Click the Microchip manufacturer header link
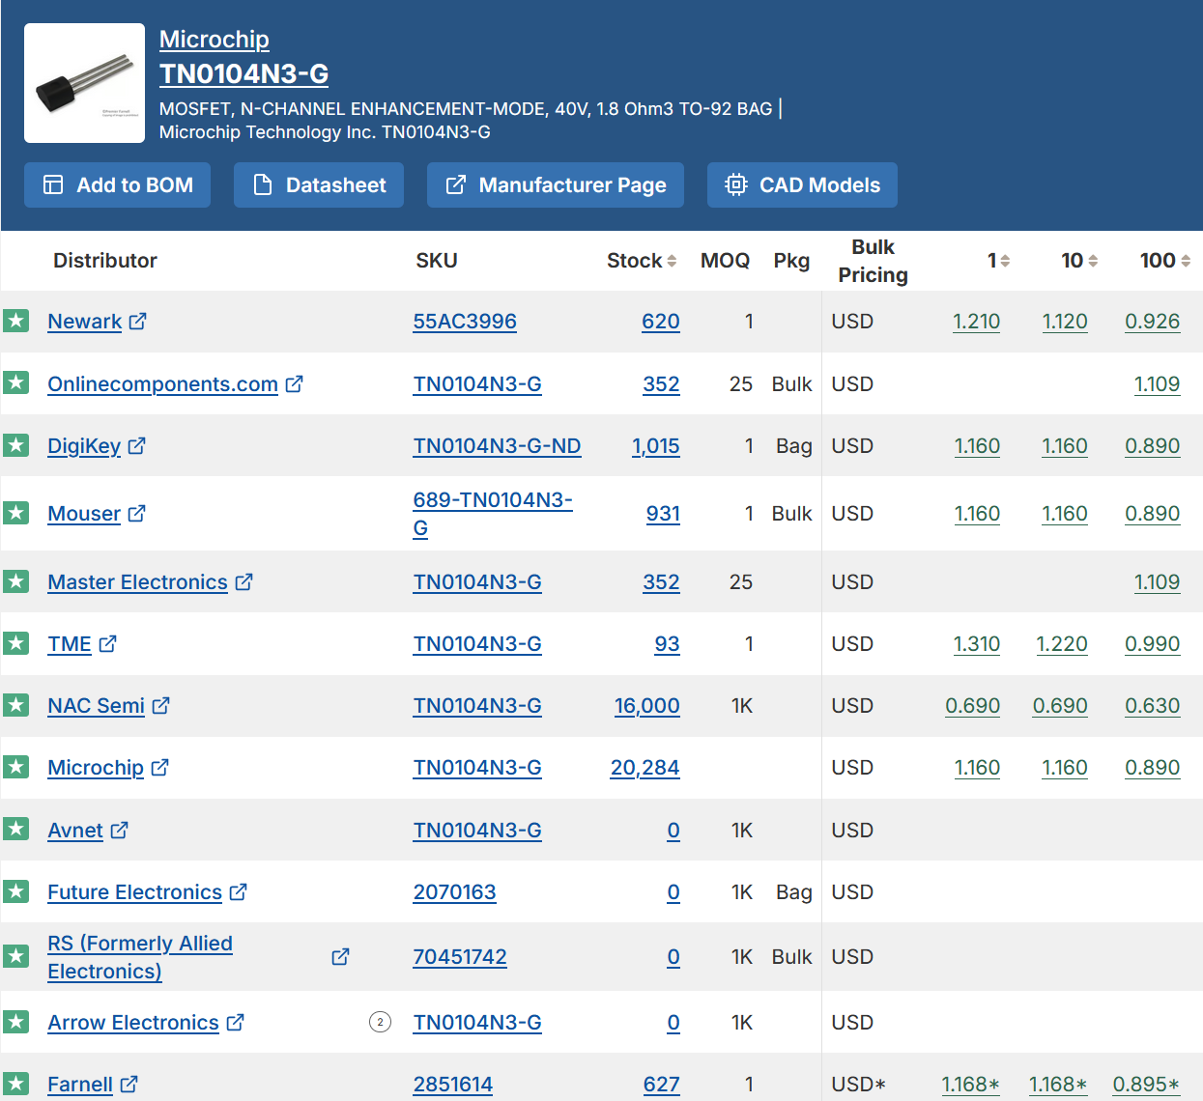This screenshot has height=1101, width=1203. 214,40
